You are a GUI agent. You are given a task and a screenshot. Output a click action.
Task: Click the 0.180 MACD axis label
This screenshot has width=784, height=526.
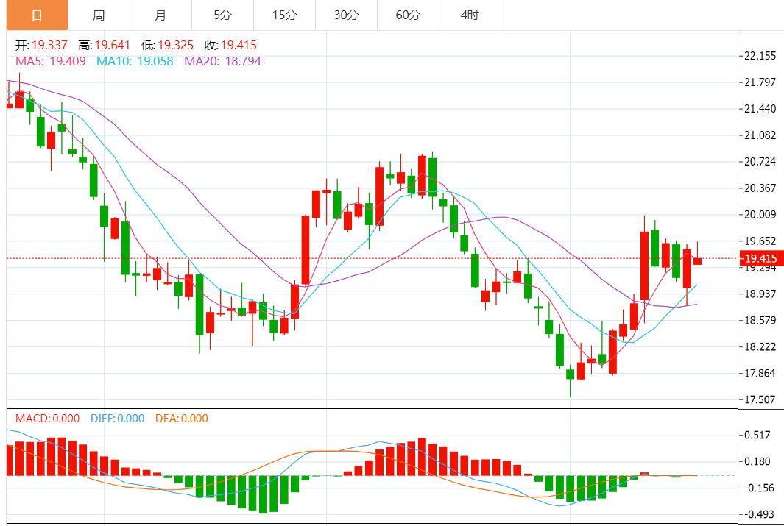point(757,461)
